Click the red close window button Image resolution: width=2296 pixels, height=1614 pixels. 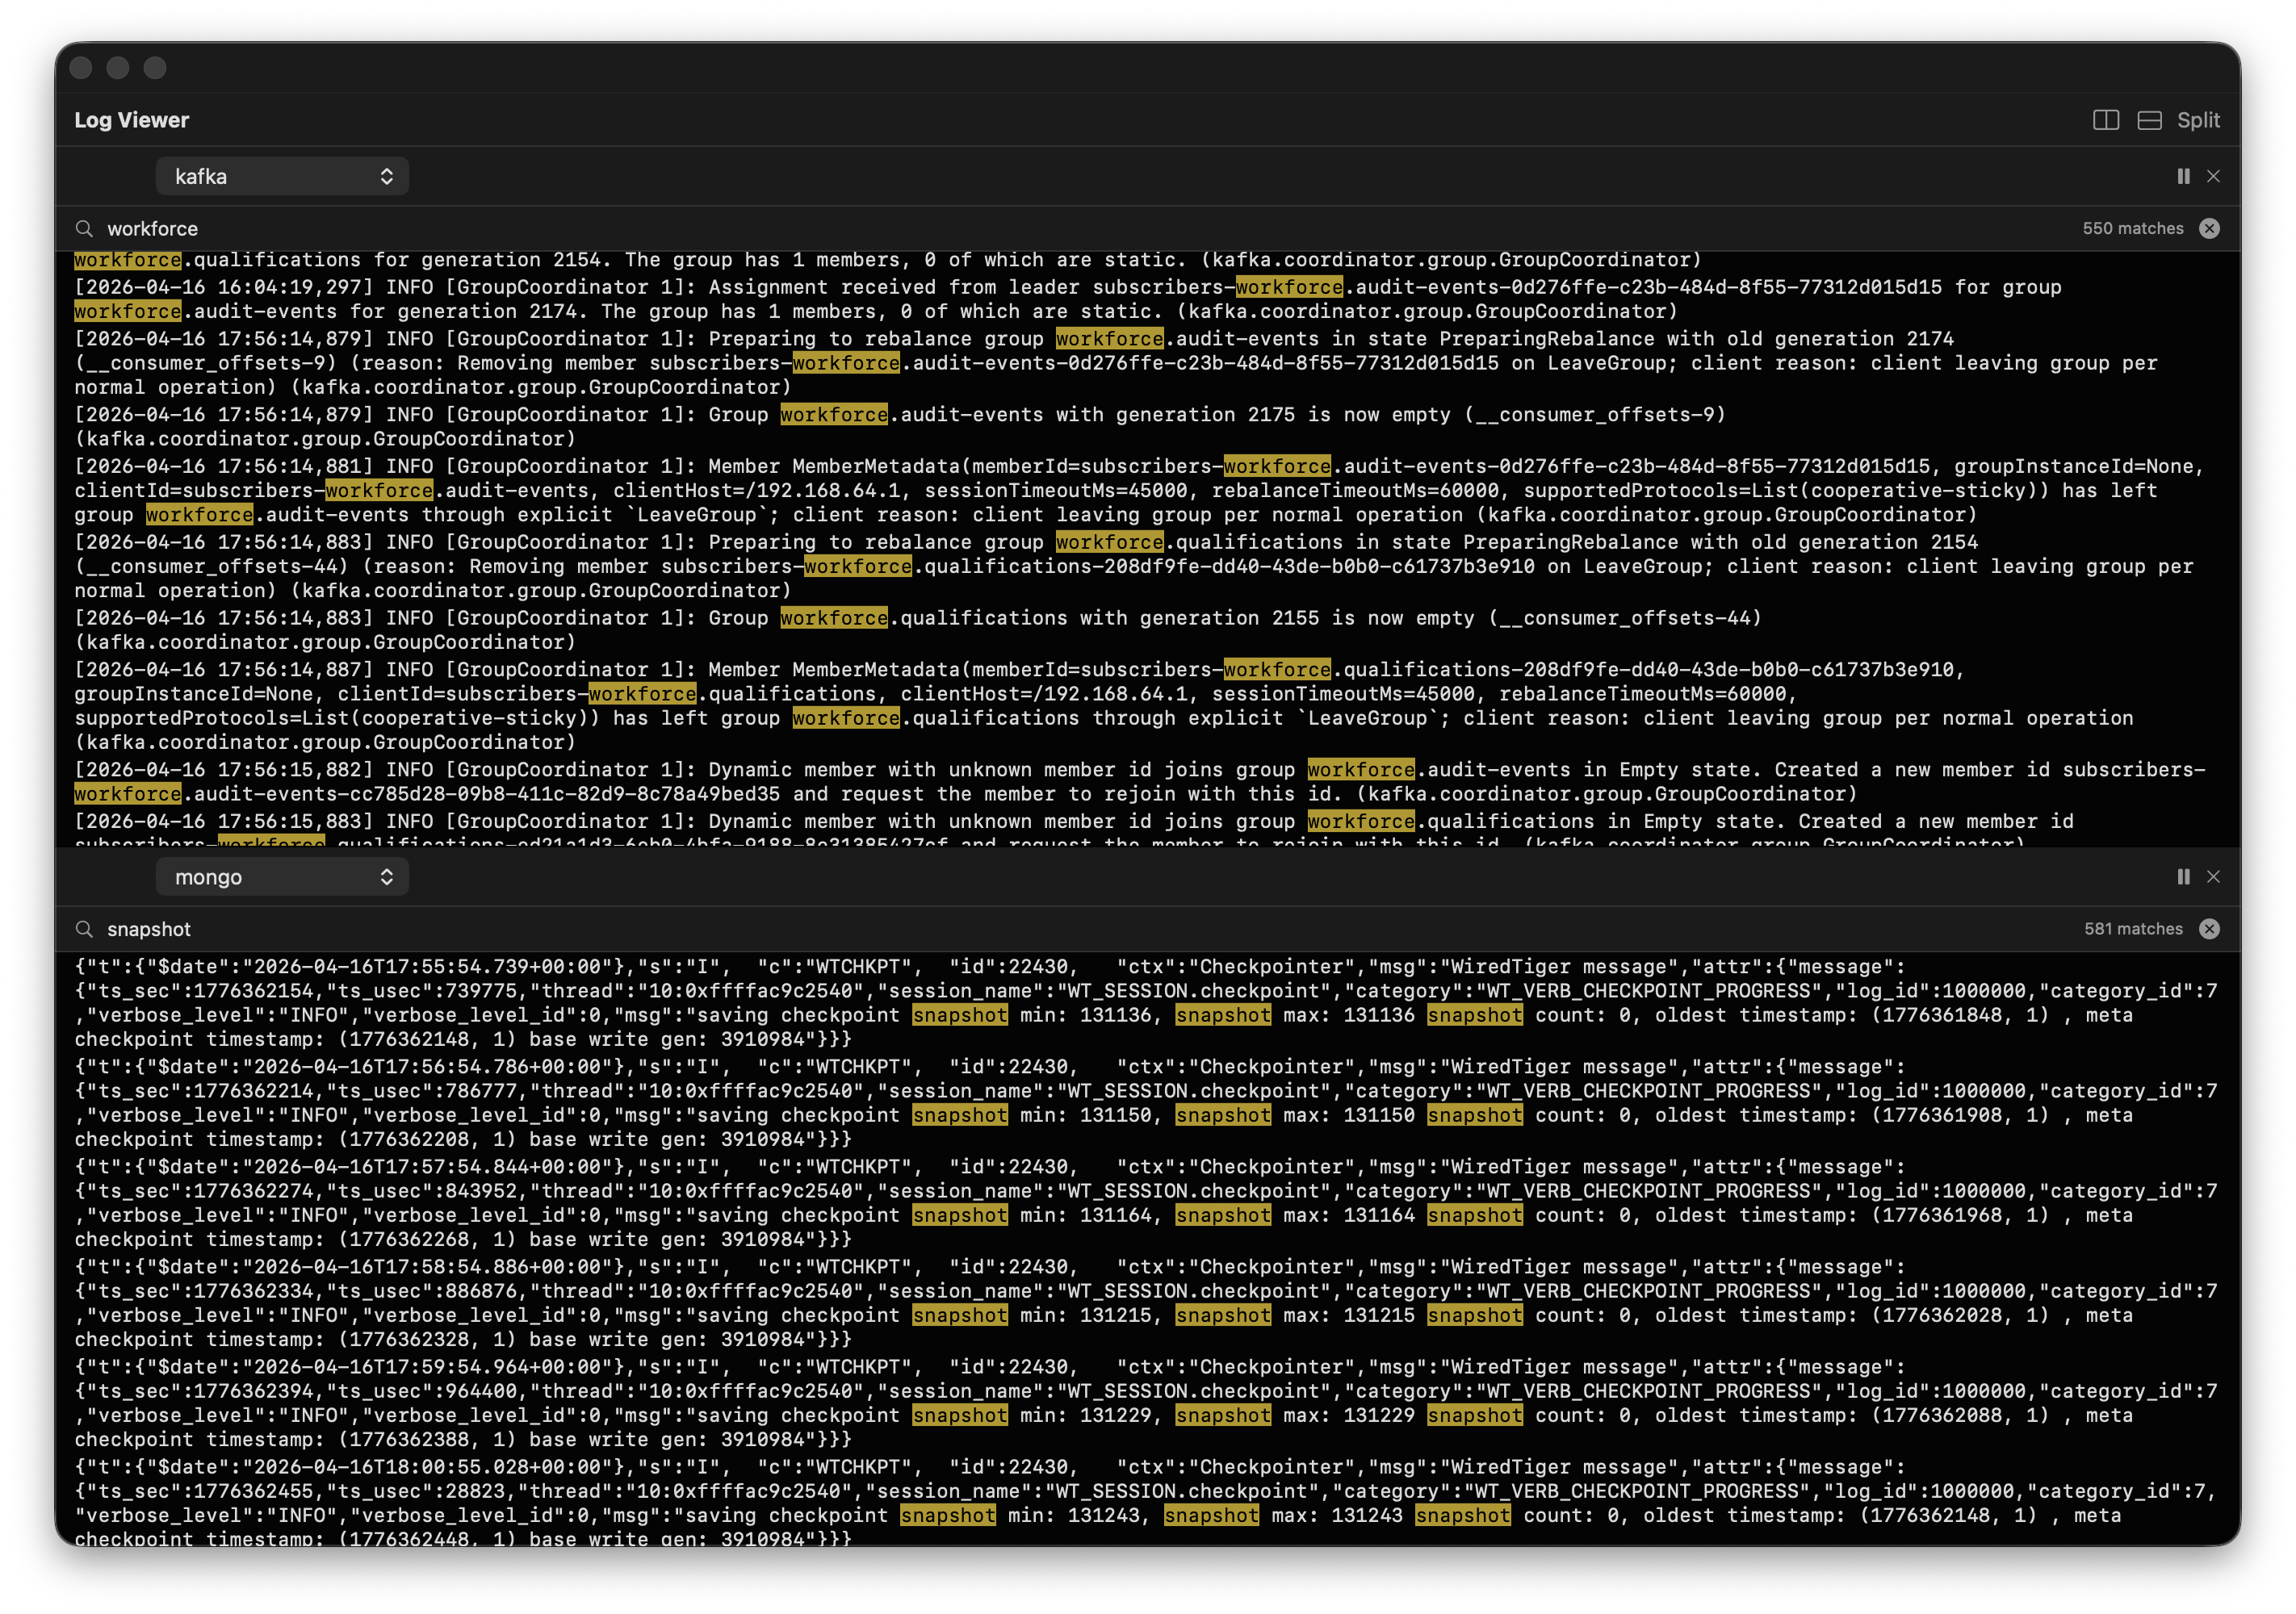tap(82, 68)
